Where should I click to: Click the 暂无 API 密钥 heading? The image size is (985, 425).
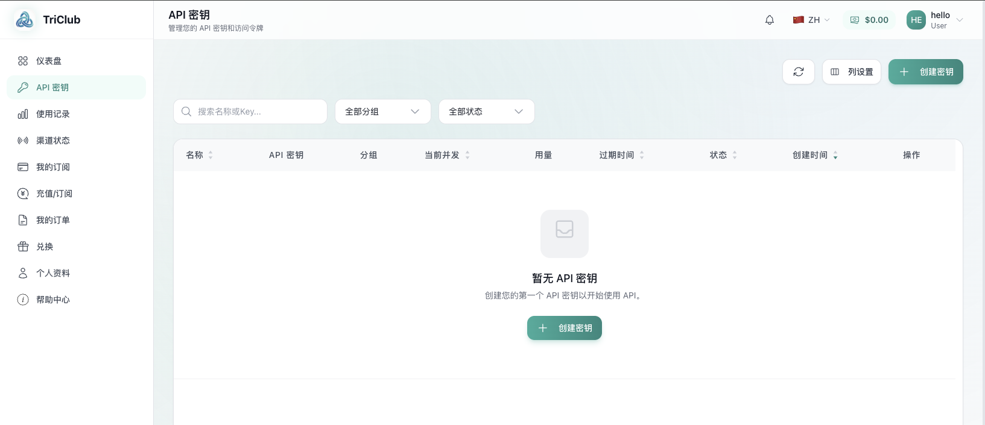click(565, 278)
